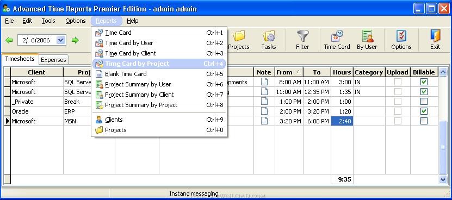Toggle Billable checkbox for Oracle ERP row
452x200 pixels.
[424, 111]
